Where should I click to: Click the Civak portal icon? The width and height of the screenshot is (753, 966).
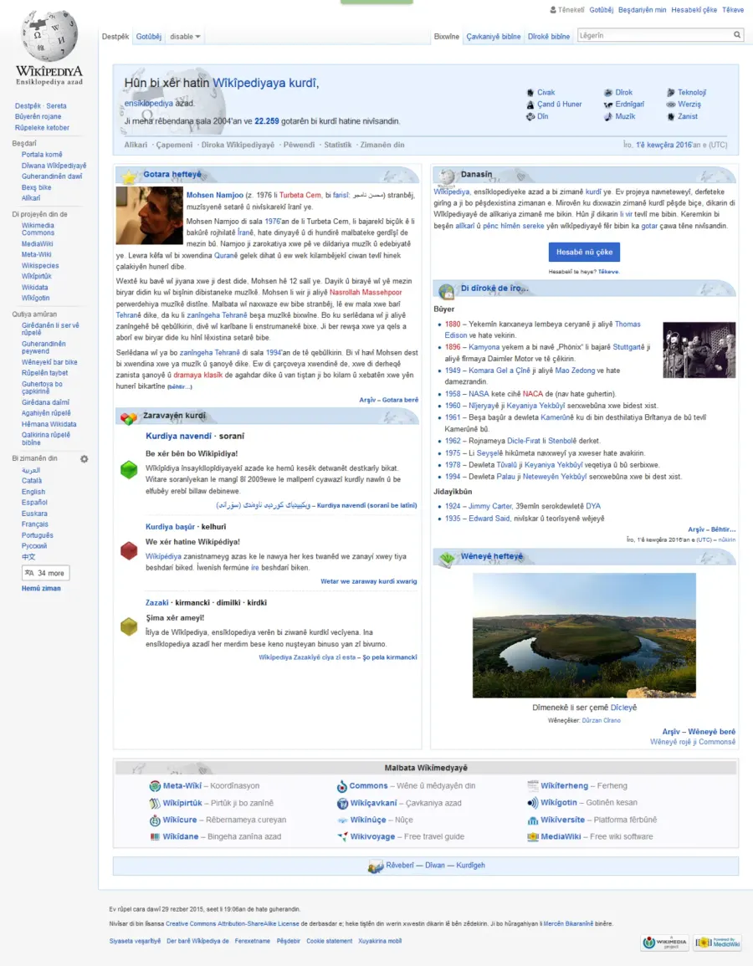pos(530,92)
